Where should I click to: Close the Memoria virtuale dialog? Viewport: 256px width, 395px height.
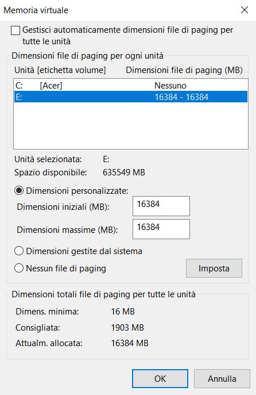tap(245, 10)
